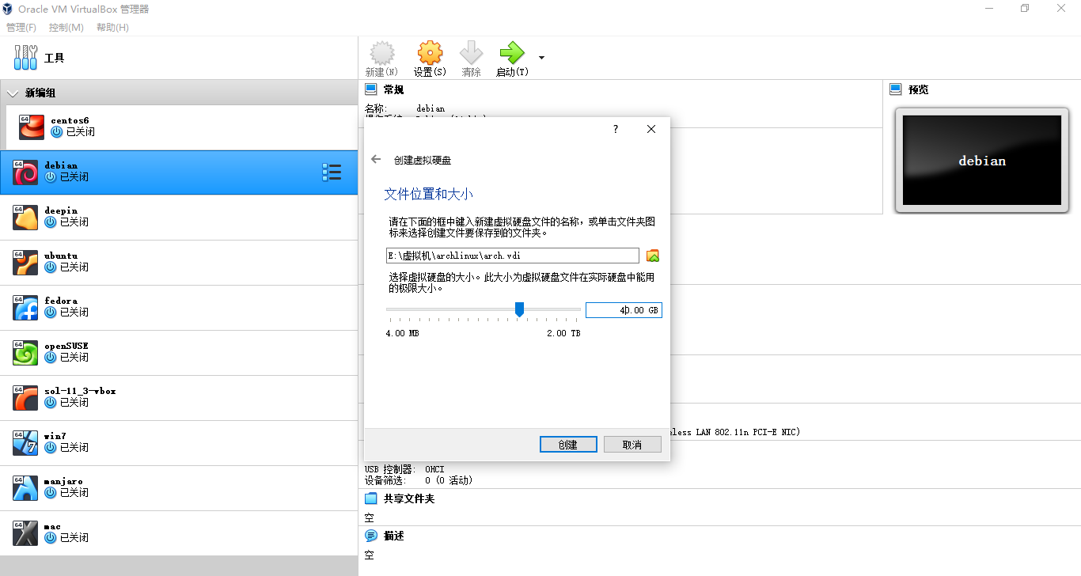Screen dimensions: 1081x576
Task: Select the sol-11_3-vbox VM icon
Action: point(25,397)
